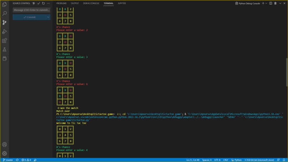This screenshot has width=288, height=162.
Task: Click the Python Debug Console terminal label
Action: click(247, 3)
